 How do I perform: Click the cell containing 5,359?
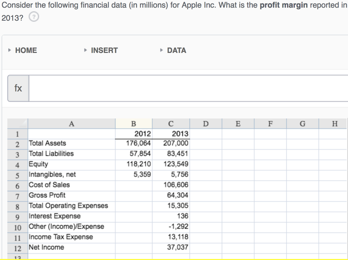pyautogui.click(x=134, y=175)
